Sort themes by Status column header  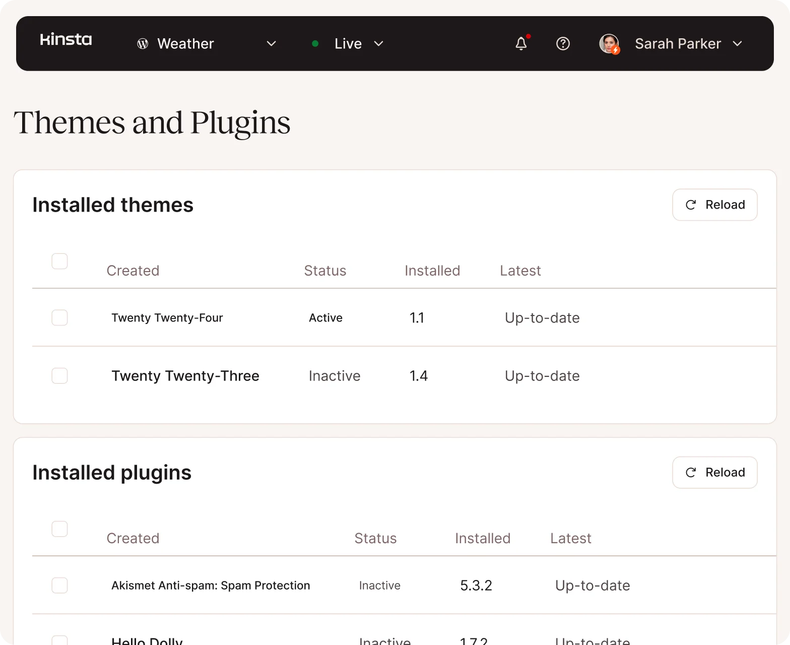(325, 271)
